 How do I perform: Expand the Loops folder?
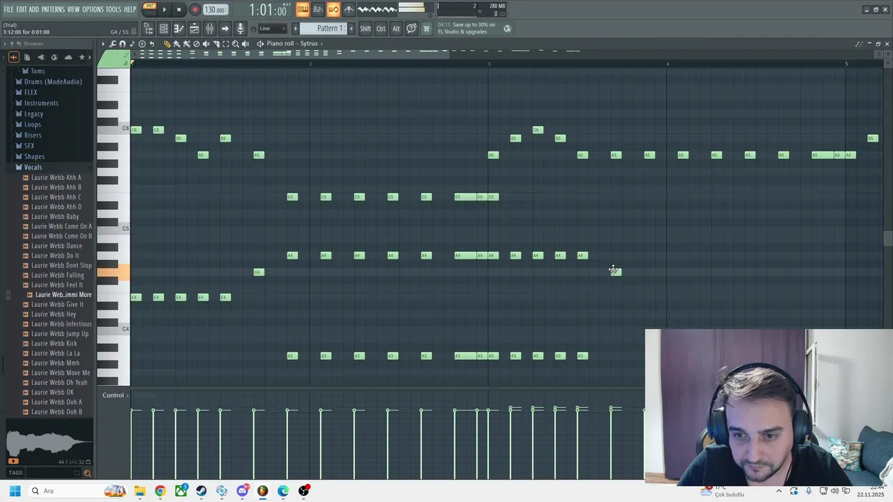click(33, 125)
